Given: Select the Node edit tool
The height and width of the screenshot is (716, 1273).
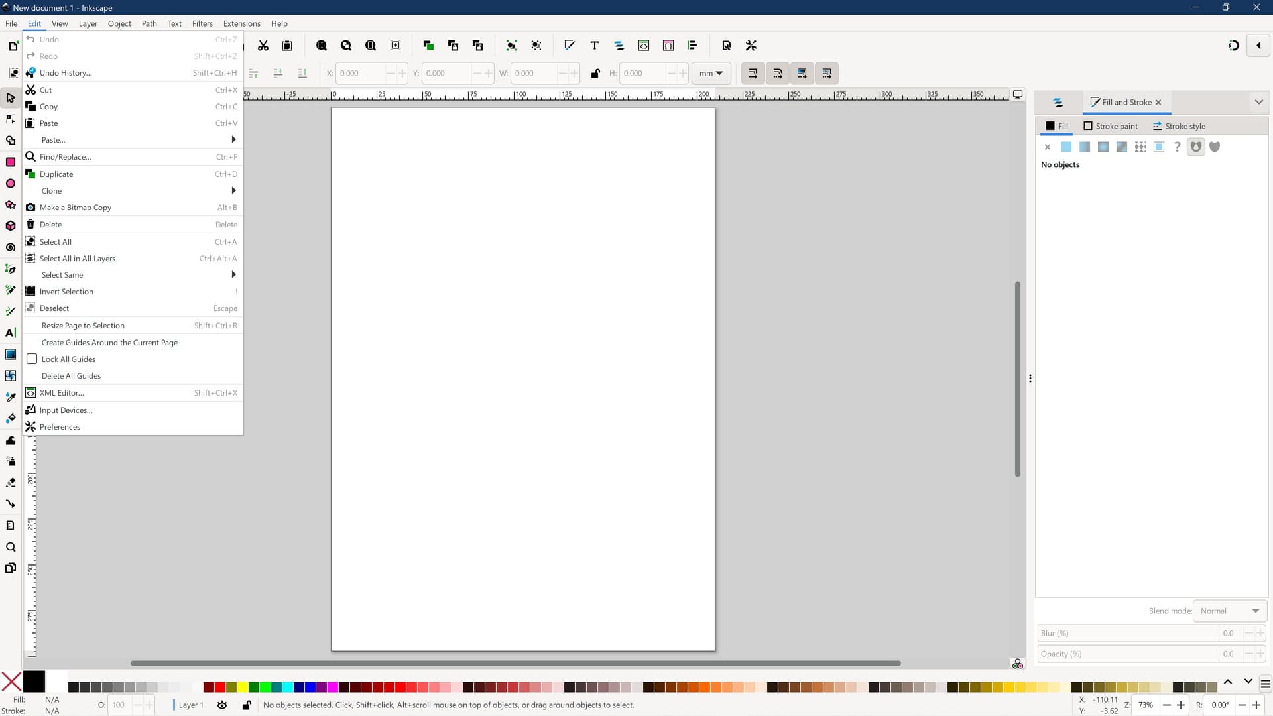Looking at the screenshot, I should 11,119.
